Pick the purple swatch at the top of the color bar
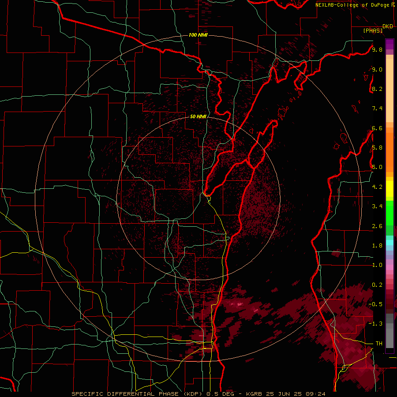This screenshot has width=397, height=397. 390,44
